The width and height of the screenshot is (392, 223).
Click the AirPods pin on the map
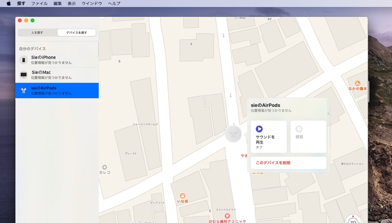click(x=233, y=134)
